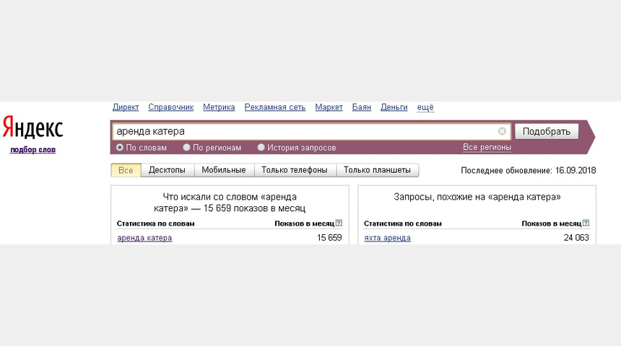Switch to the 'Мобильные' tab

[224, 170]
